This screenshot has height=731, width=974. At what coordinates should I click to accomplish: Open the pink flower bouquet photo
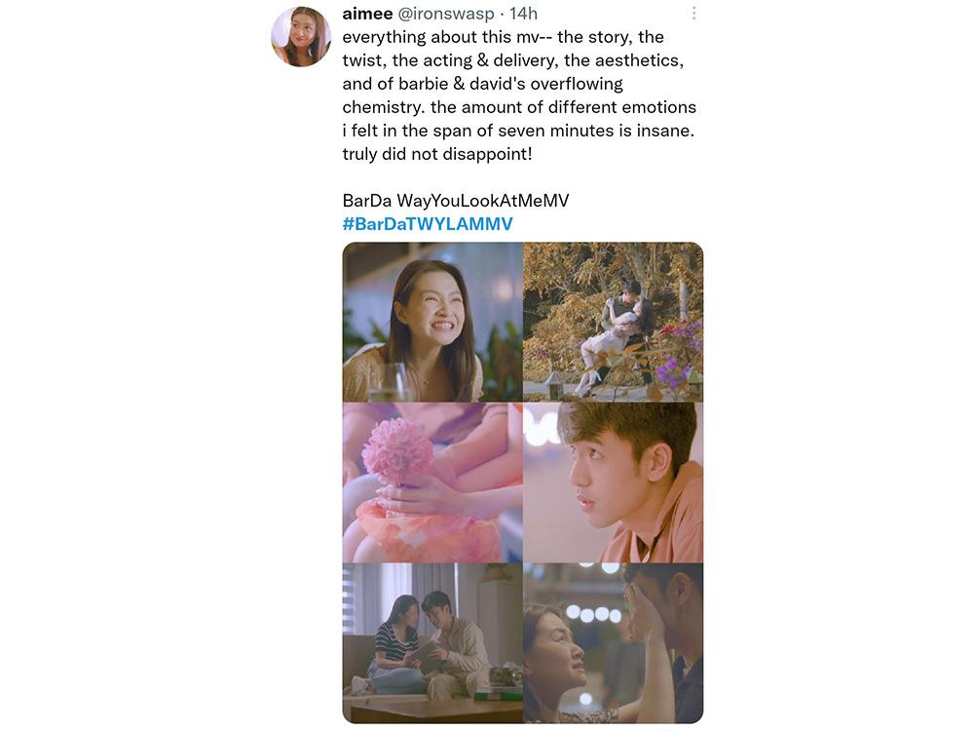[x=432, y=482]
